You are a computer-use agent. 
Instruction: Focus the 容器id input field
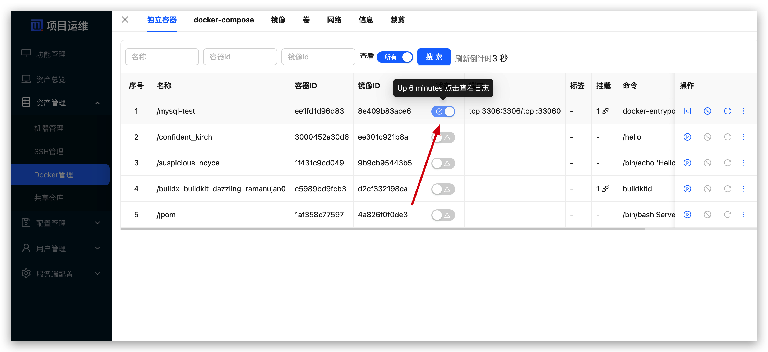240,57
